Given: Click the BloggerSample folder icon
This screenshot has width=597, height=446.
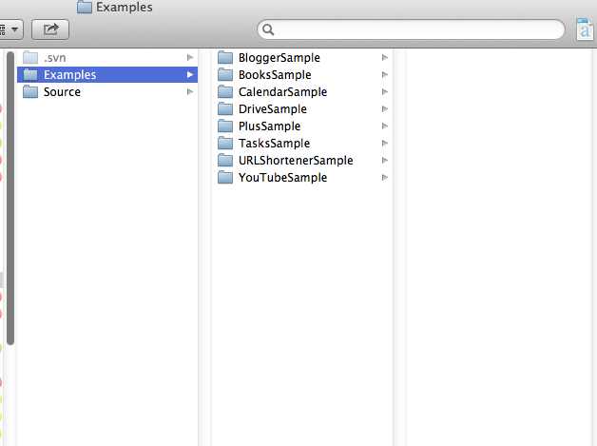Looking at the screenshot, I should [x=225, y=57].
